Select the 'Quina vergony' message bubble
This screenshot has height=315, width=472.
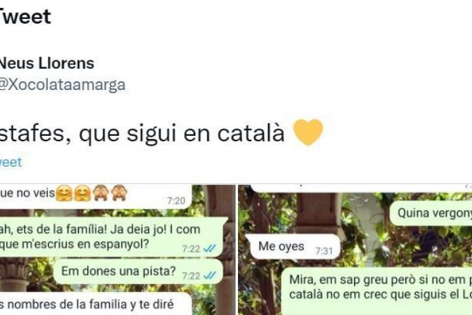coord(431,213)
